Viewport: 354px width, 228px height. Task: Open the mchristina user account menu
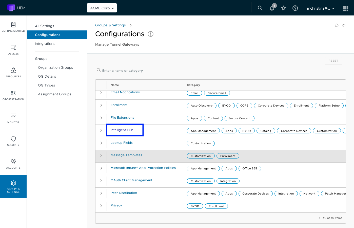tap(320, 8)
